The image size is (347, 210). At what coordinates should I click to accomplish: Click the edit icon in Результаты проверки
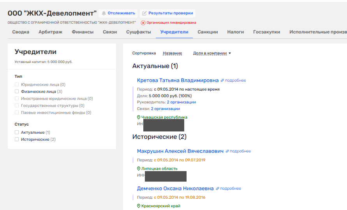coord(144,13)
